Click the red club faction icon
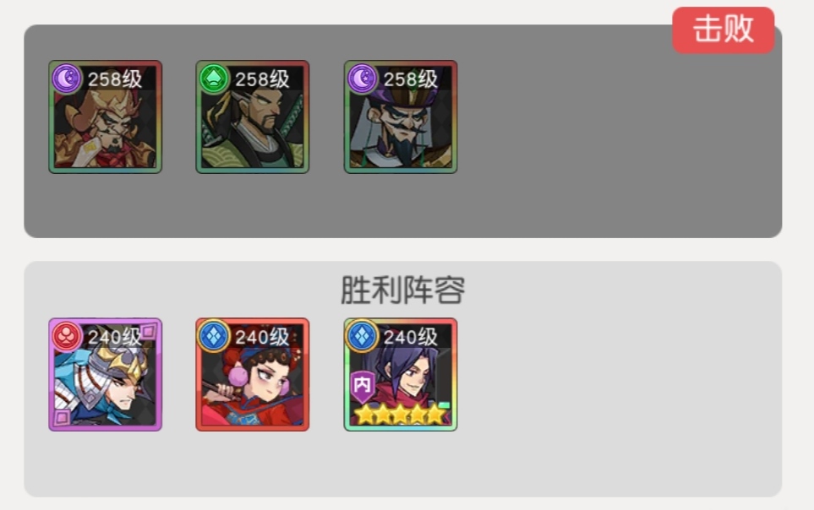This screenshot has height=510, width=814. 67,336
